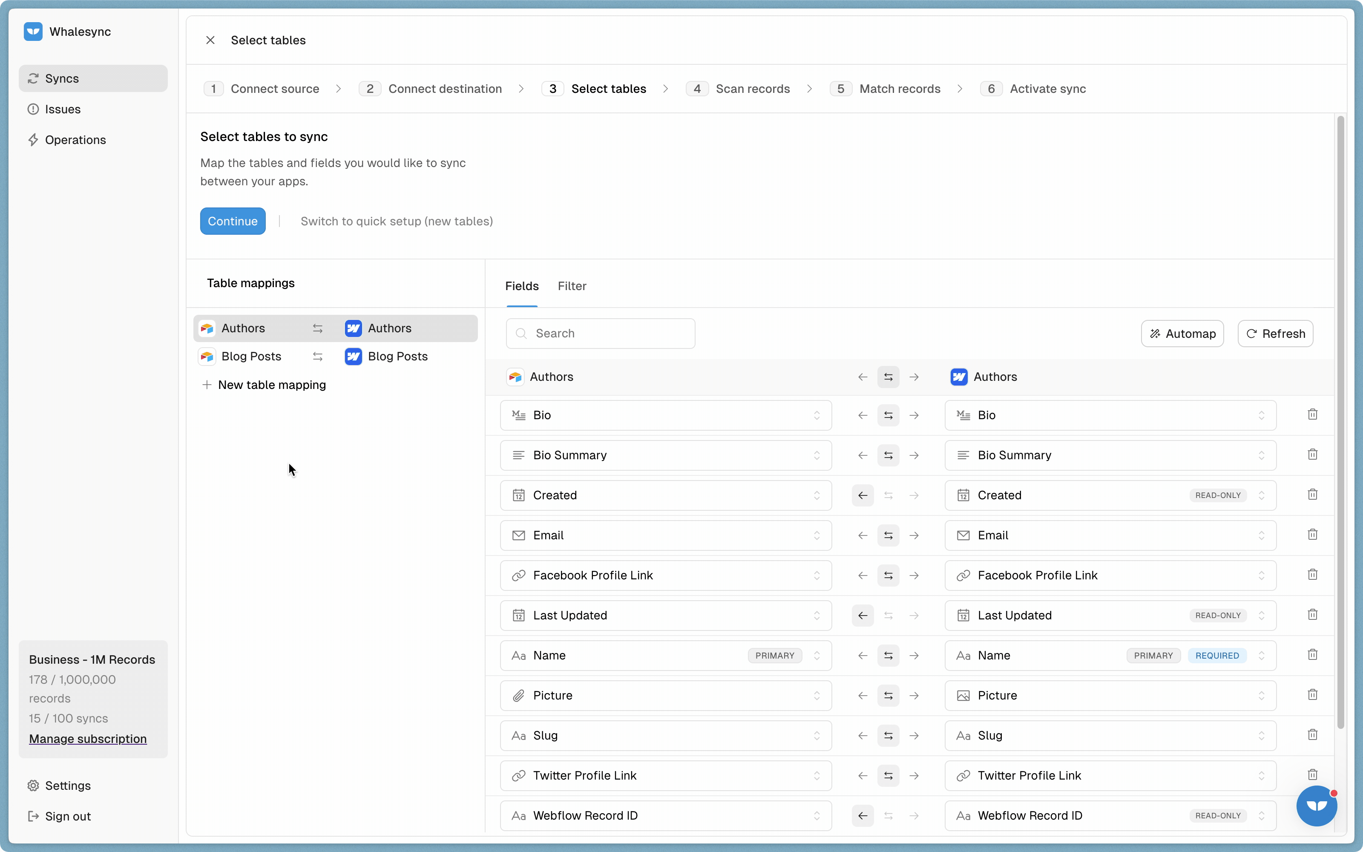Set Bio row to sync left only
The width and height of the screenshot is (1363, 852).
[x=862, y=415]
